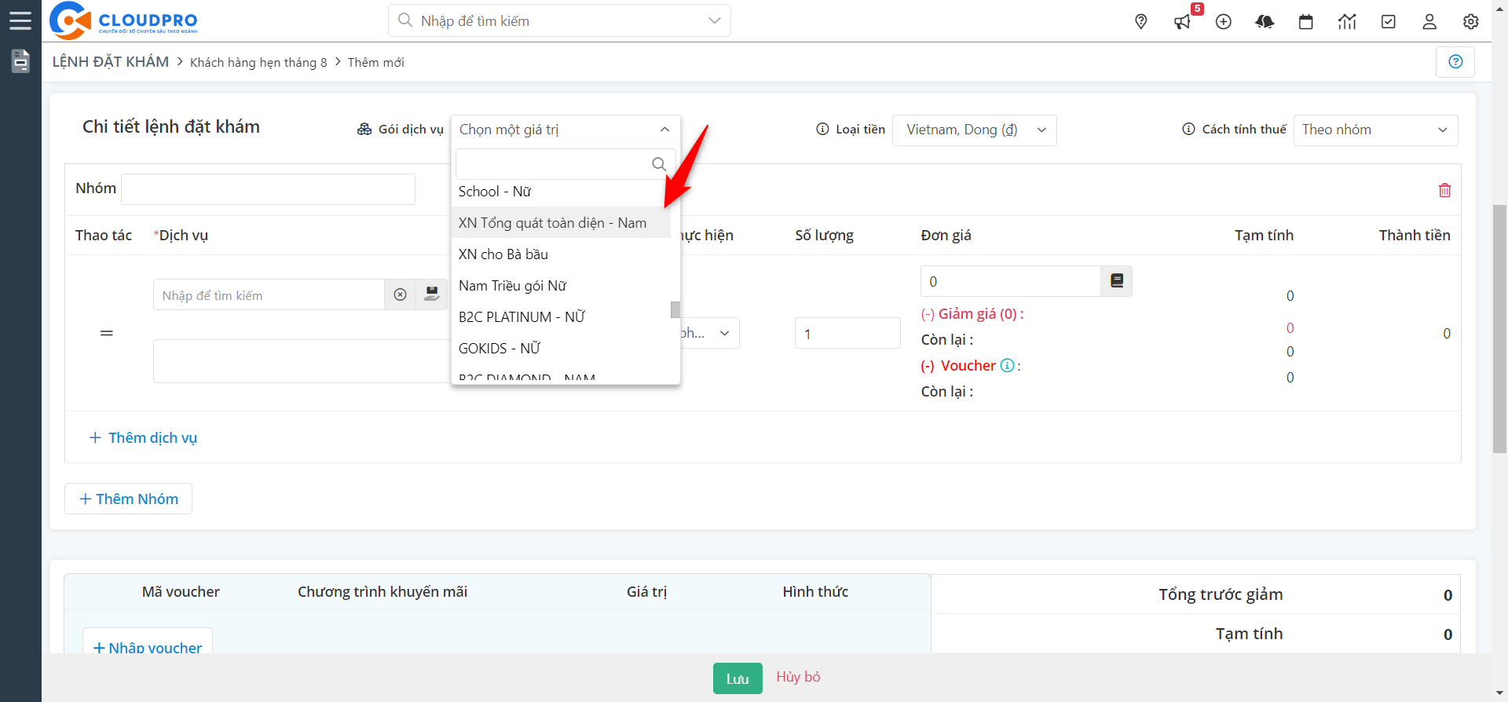Click the CloudPro logo
This screenshot has height=702, width=1508.
pos(123,20)
